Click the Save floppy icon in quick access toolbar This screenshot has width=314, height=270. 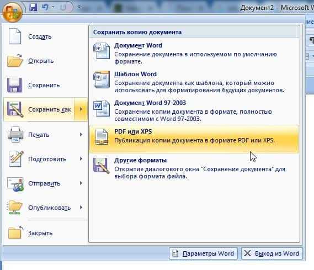tap(33, 7)
